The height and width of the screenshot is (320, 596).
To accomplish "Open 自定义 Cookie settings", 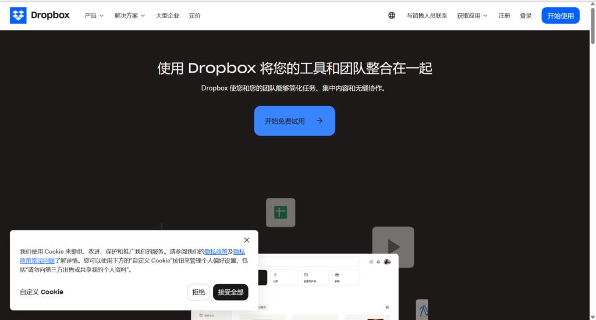I will [41, 292].
